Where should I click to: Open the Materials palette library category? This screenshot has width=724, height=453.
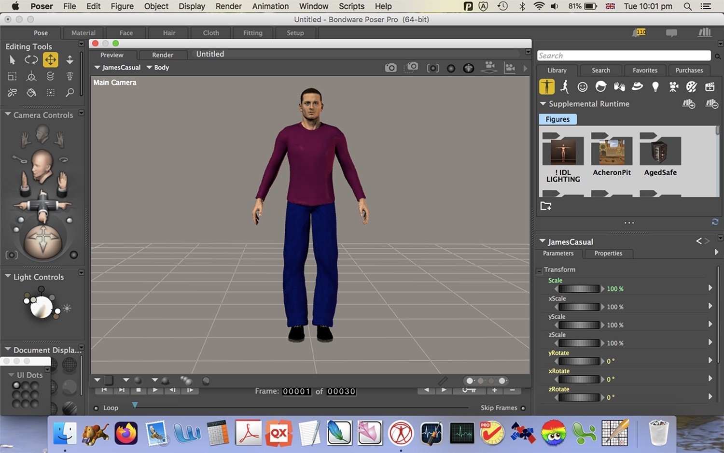pyautogui.click(x=692, y=87)
